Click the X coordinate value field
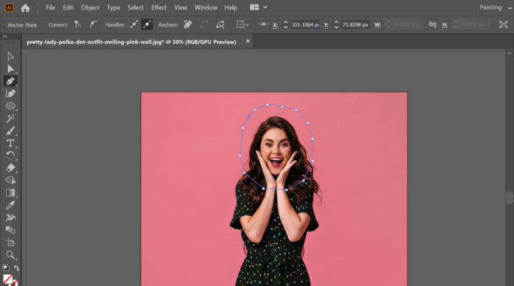 pyautogui.click(x=305, y=24)
